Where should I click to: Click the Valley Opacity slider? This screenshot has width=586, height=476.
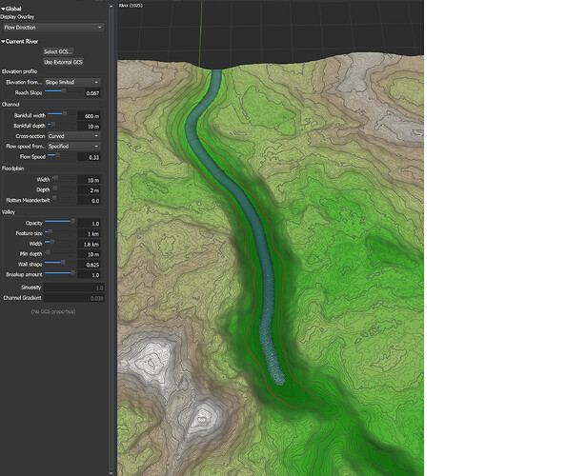[59, 222]
